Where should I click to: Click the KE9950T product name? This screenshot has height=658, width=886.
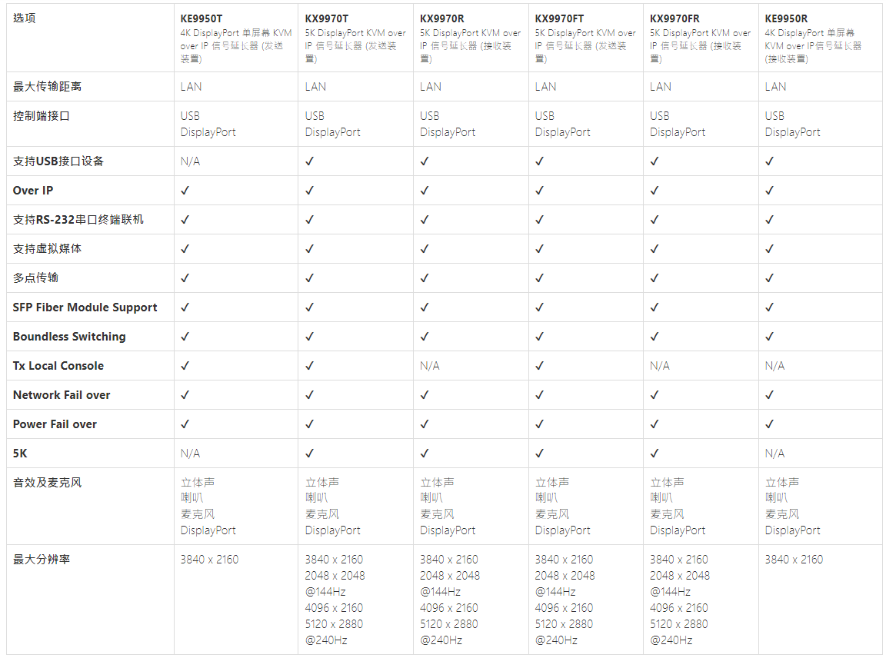(x=203, y=18)
